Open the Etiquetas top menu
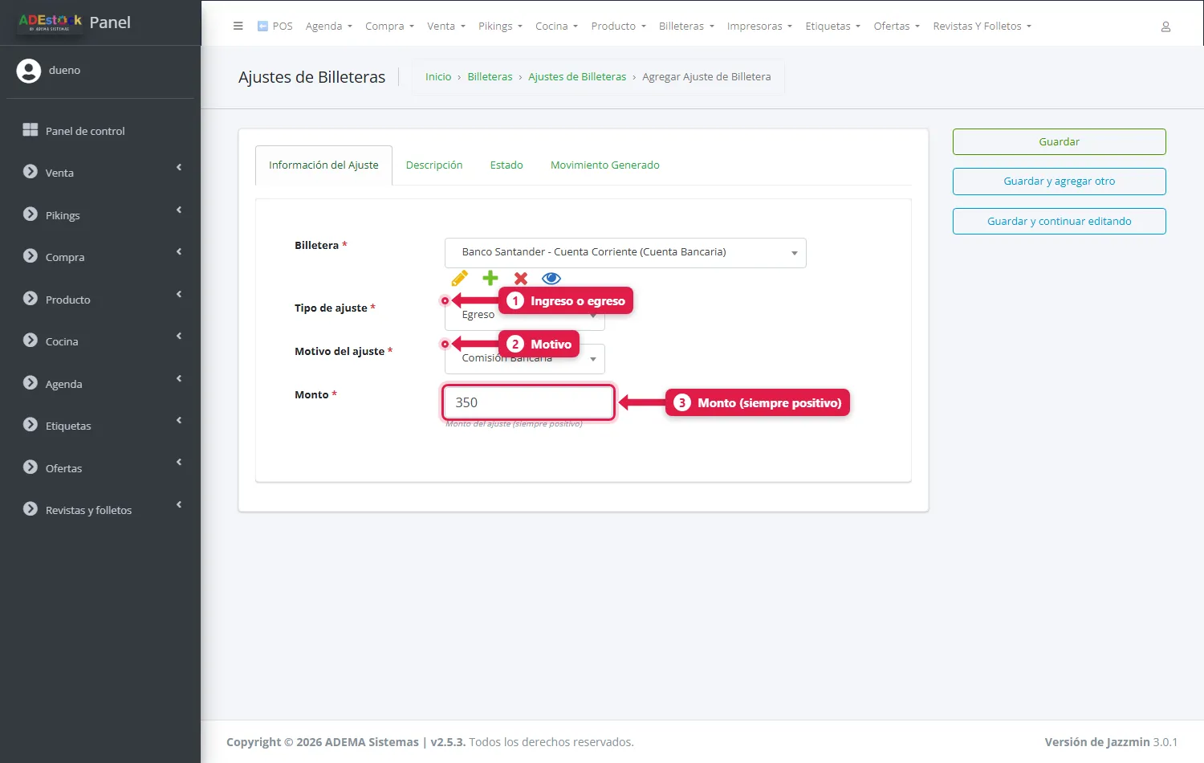The height and width of the screenshot is (763, 1204). pyautogui.click(x=832, y=27)
